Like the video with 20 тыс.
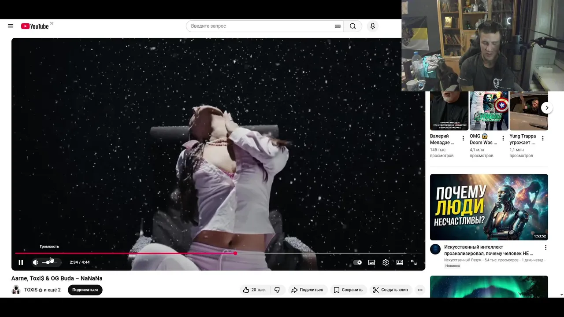 click(254, 290)
